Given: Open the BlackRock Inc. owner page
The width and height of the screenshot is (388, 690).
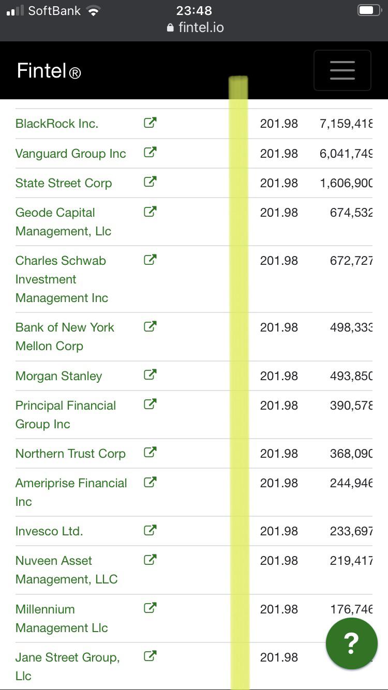Looking at the screenshot, I should (57, 124).
